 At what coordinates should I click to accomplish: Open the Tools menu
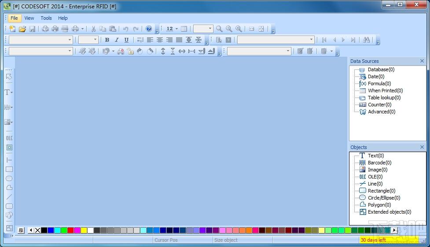46,18
